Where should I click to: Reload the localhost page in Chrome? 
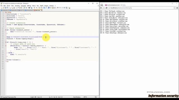point(107,8)
